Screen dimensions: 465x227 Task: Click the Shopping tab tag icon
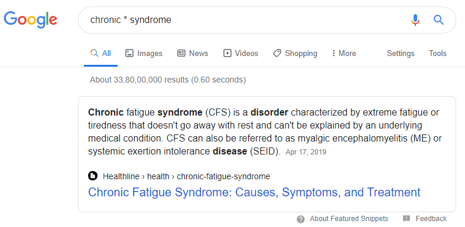pos(277,53)
